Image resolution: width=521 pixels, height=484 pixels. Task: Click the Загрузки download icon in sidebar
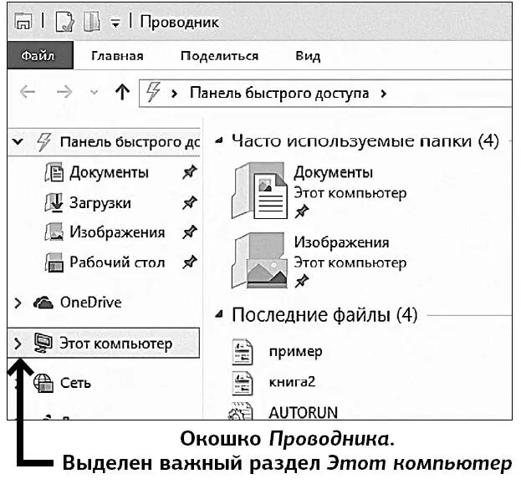[x=54, y=203]
